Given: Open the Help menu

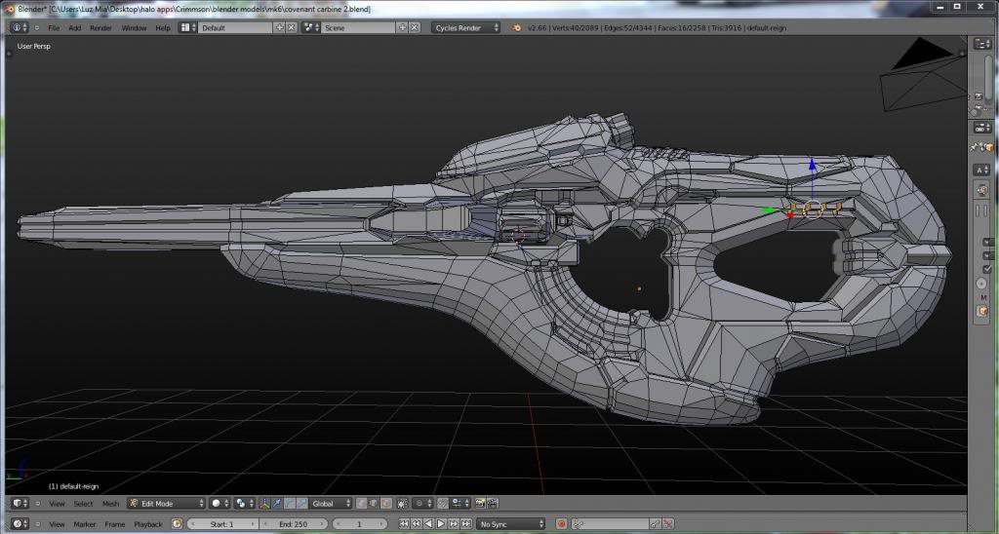Looking at the screenshot, I should pos(163,28).
